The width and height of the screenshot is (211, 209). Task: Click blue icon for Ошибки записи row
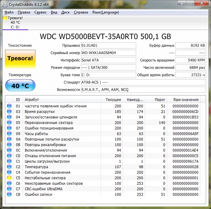(x=9, y=194)
